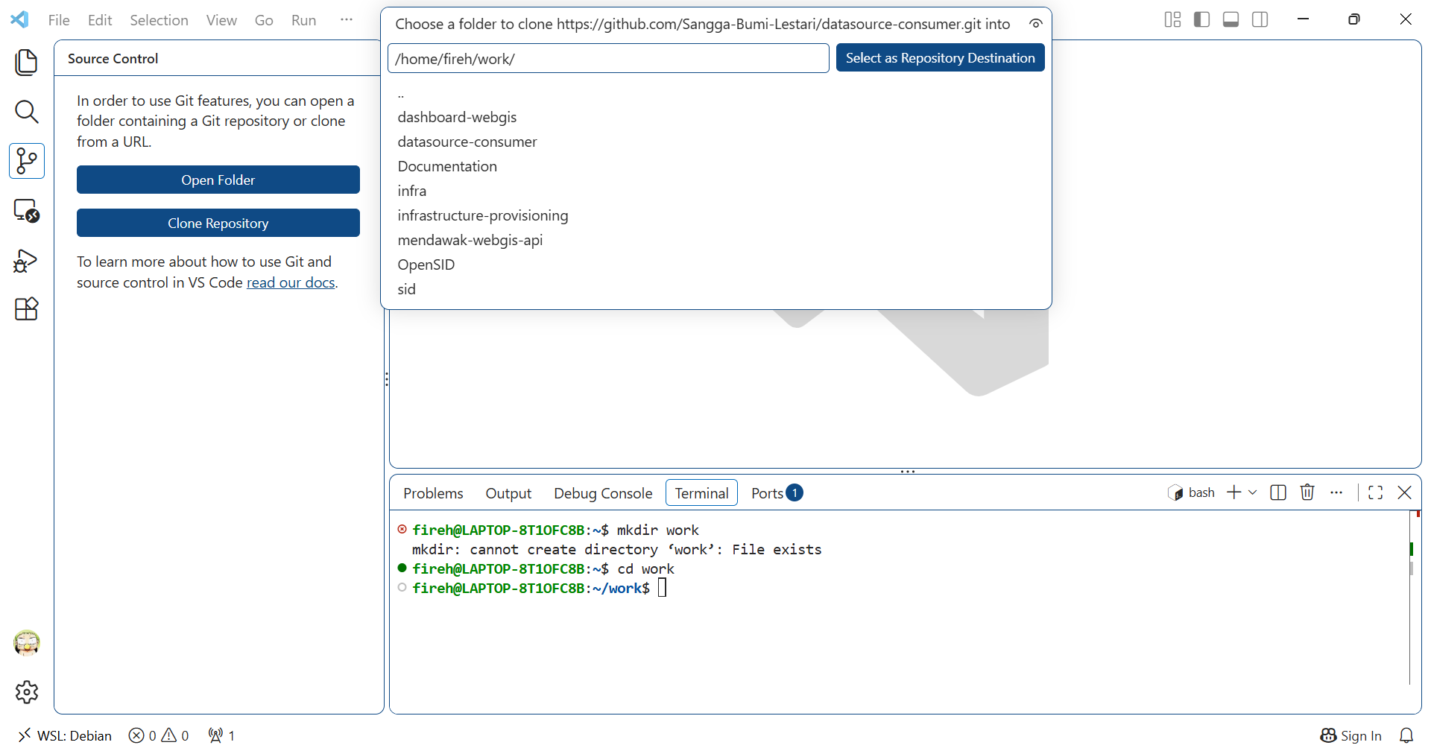
Task: Open the Search view in activity bar
Action: pos(26,112)
